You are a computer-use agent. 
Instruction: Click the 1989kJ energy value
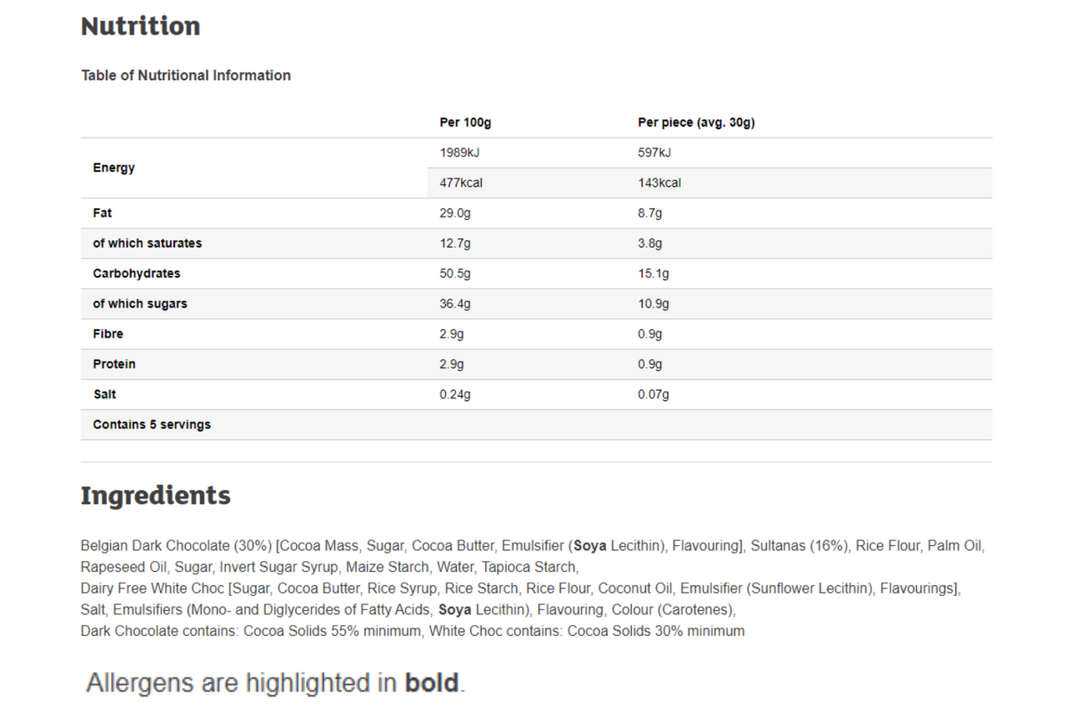[x=461, y=153]
